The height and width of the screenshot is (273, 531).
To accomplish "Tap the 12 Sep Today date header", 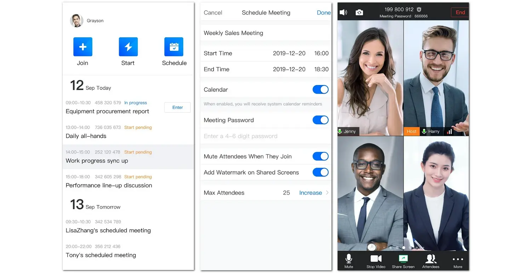I will [x=91, y=85].
